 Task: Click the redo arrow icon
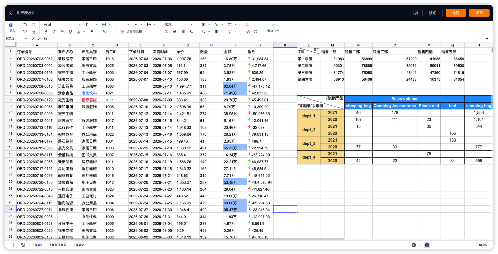33,25
